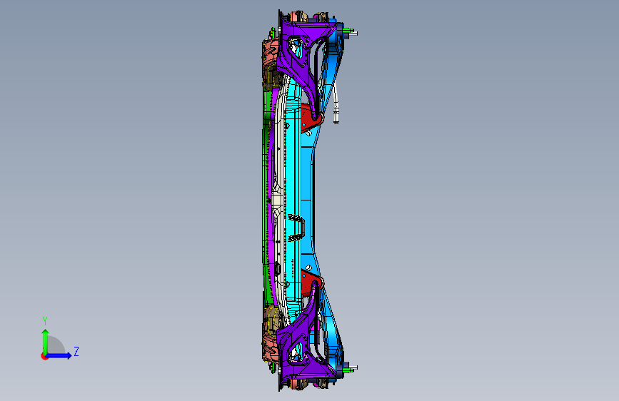This screenshot has width=619, height=401.
Task: Click the blue Z axis arrow on the triad
Action: coord(59,355)
